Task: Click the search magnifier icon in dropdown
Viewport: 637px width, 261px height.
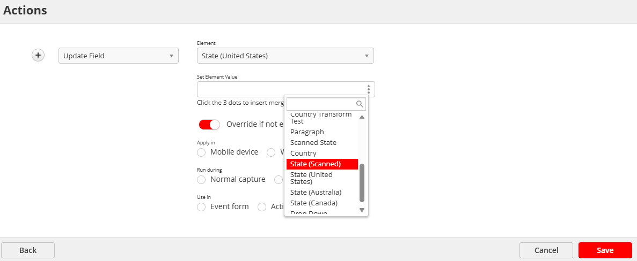Action: [360, 104]
